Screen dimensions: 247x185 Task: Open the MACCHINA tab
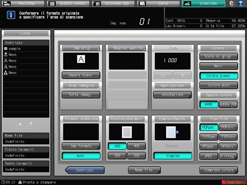coord(23,3)
